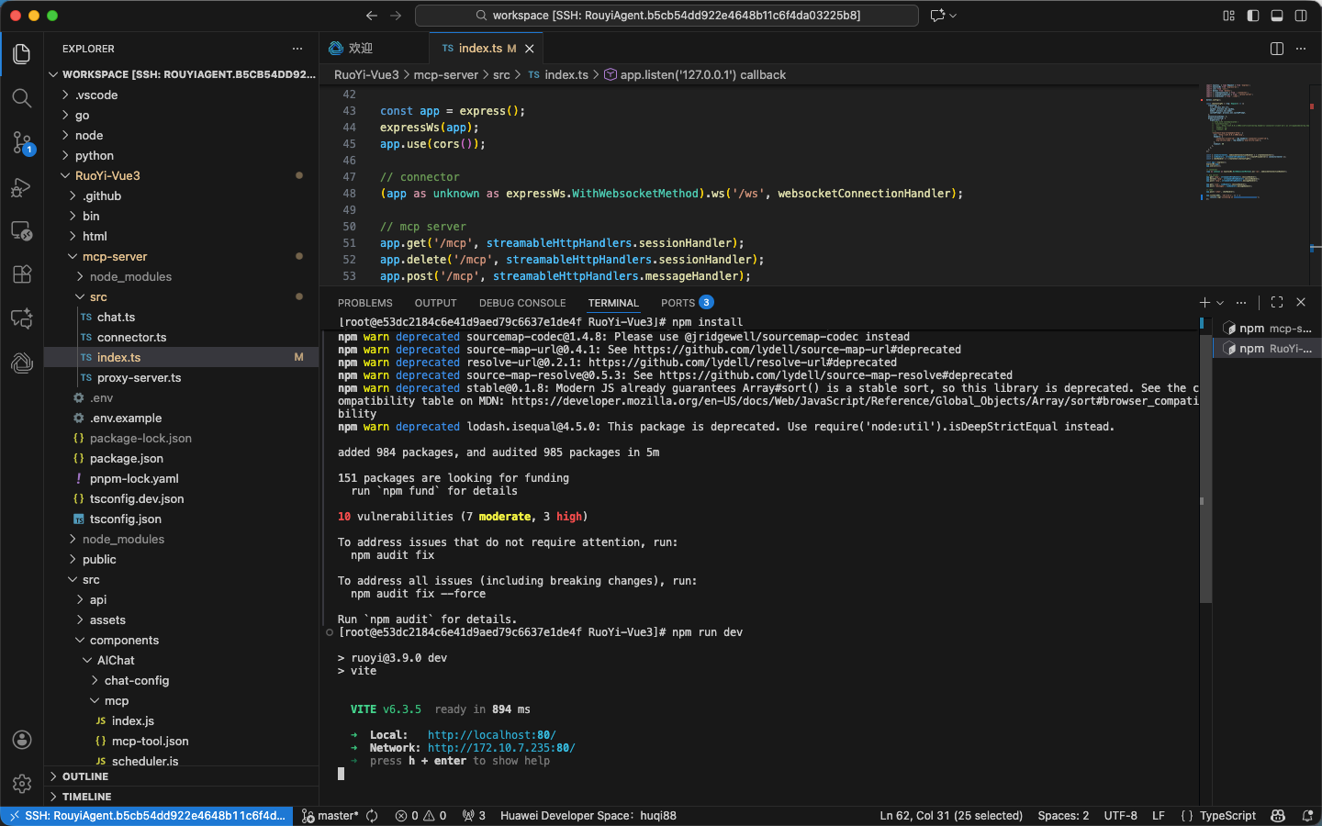Open the Remote Explorer view
This screenshot has width=1322, height=826.
pos(22,231)
